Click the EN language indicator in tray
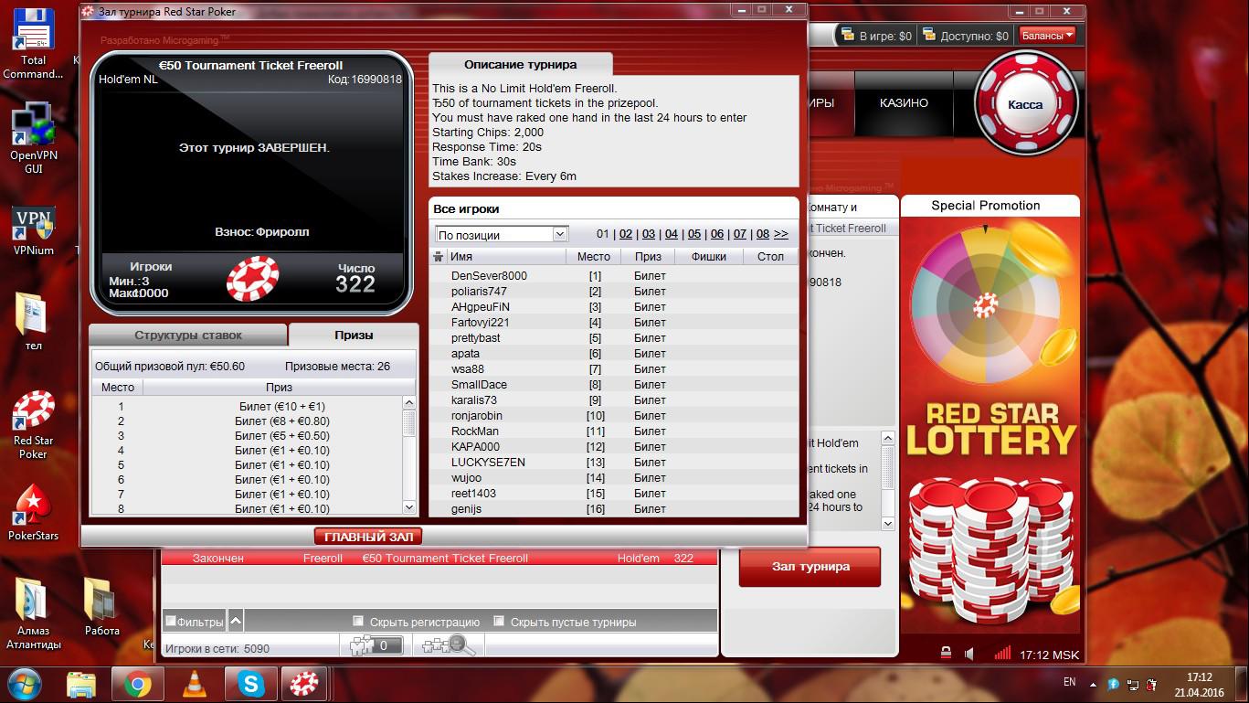The image size is (1249, 703). [1070, 682]
